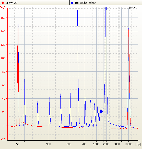142x149 pixels.
Task: Click the 5000 bp x-axis tick label
Action: (117, 144)
